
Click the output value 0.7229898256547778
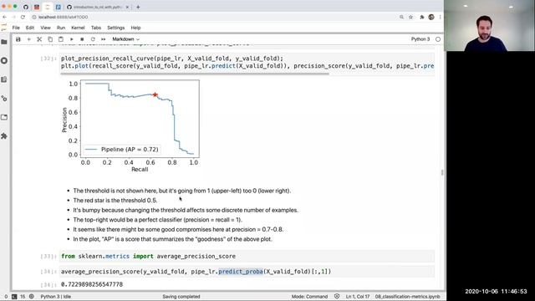point(92,284)
